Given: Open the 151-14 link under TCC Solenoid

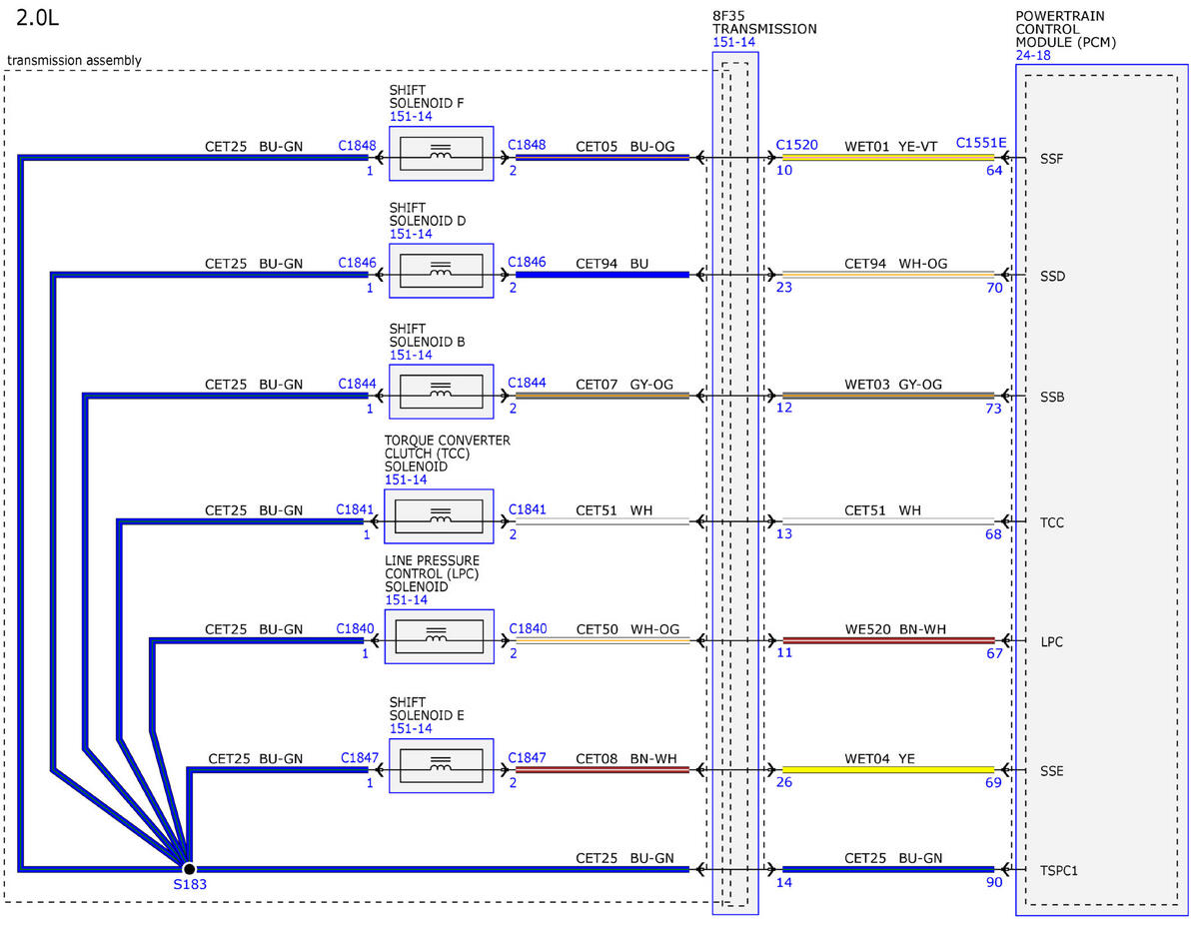Looking at the screenshot, I should (x=406, y=480).
